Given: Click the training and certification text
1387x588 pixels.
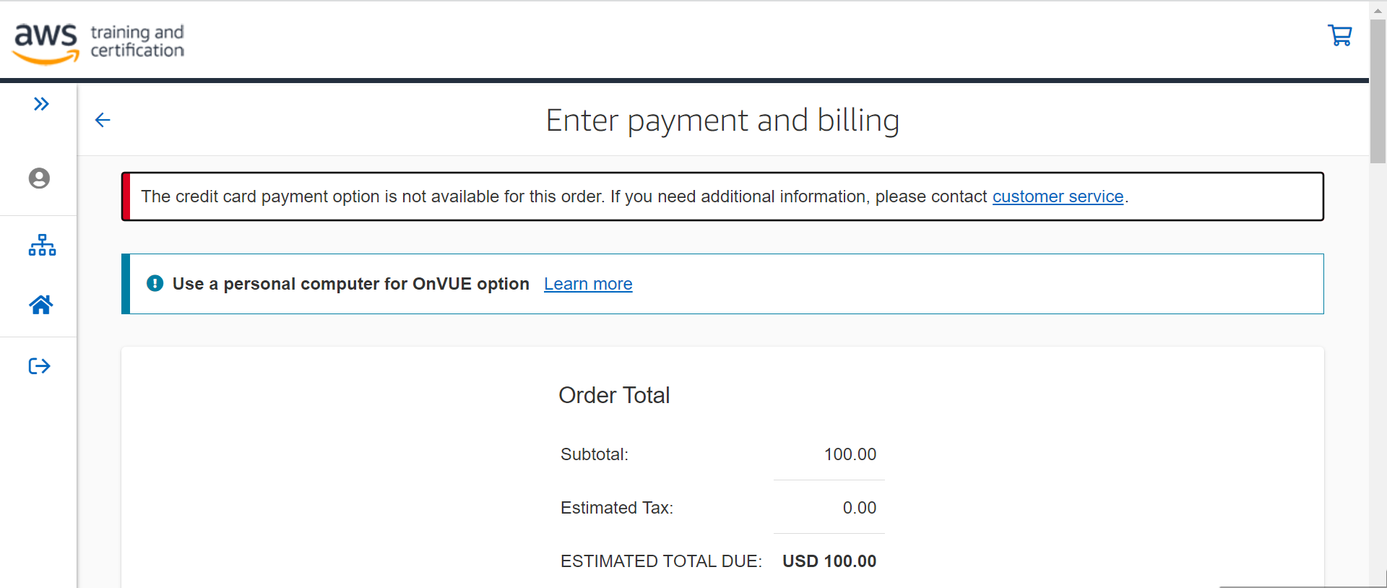Looking at the screenshot, I should [137, 41].
